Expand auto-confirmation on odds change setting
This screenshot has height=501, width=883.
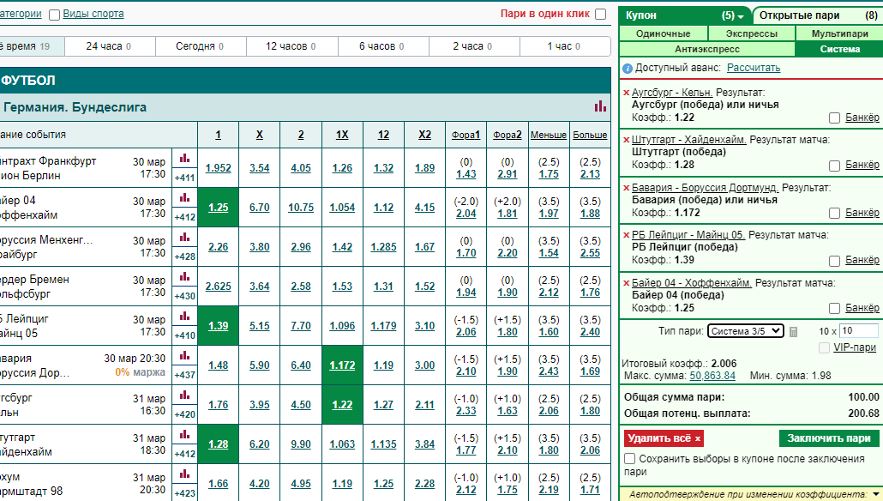coord(875,494)
